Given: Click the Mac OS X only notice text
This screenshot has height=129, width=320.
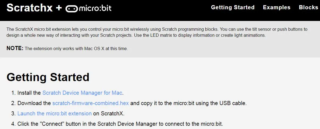Looking at the screenshot, I should 76,49.
